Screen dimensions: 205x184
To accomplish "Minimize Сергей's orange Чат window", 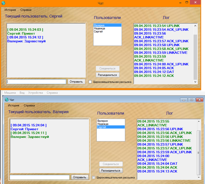I will (180, 3).
